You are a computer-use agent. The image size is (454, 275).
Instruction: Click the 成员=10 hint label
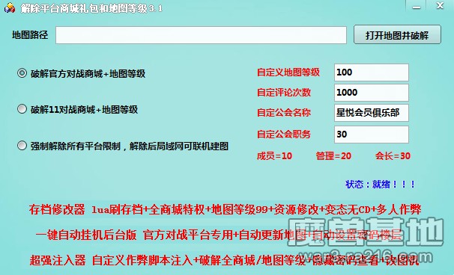click(274, 156)
